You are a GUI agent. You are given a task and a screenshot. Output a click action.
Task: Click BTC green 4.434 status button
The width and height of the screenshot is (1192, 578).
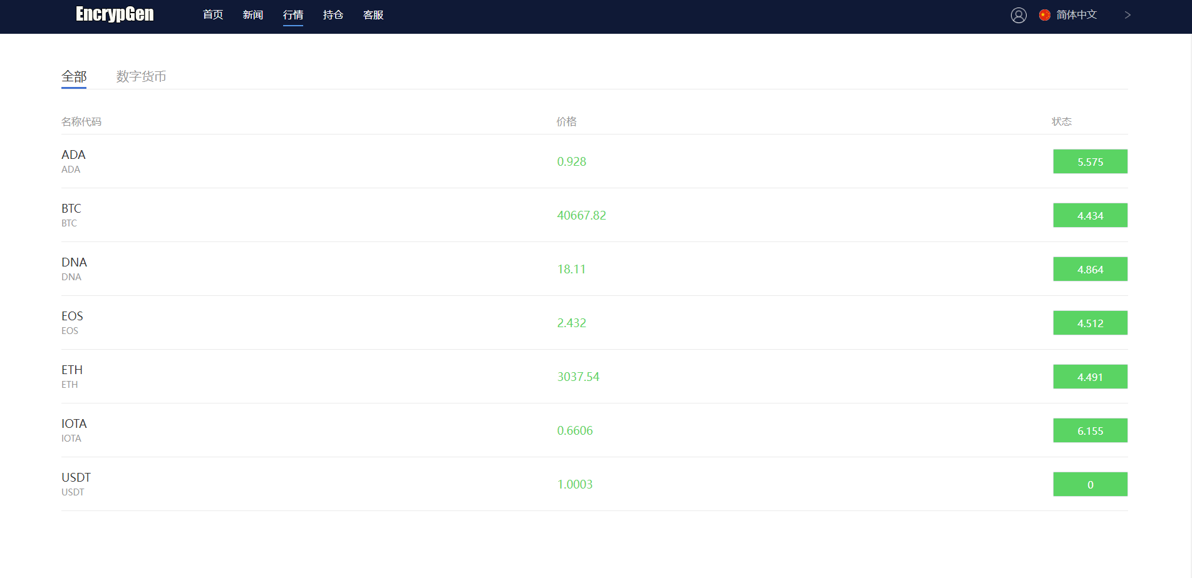1090,215
